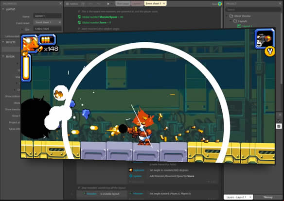Select the Monster 'Is outside layout' condition
284x201 pixels.
[x=102, y=194]
